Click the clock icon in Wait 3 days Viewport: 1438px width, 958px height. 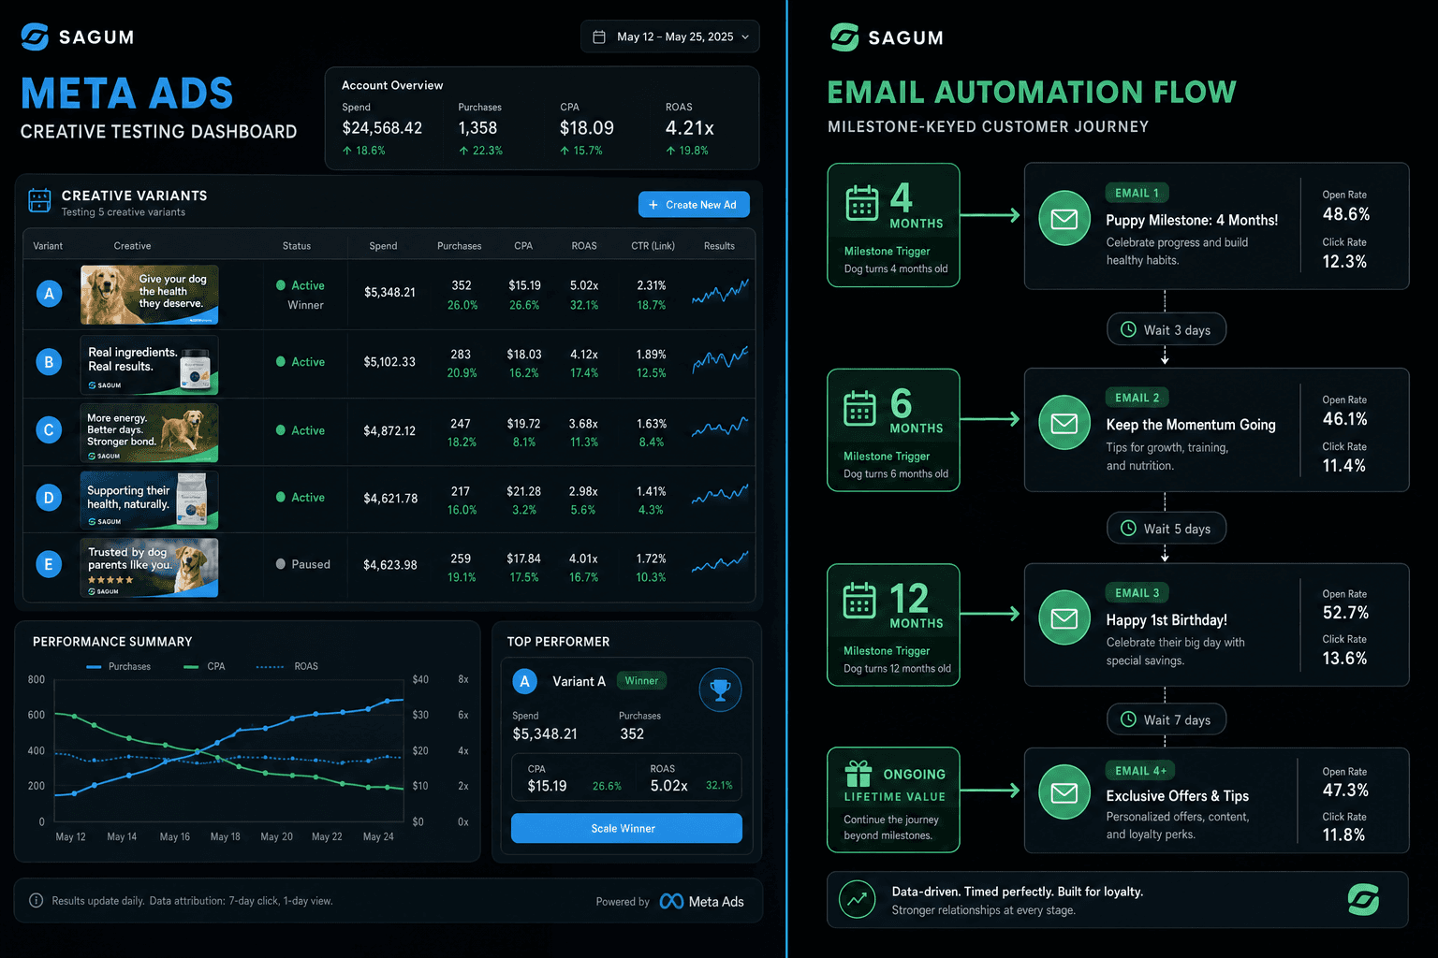[1128, 329]
